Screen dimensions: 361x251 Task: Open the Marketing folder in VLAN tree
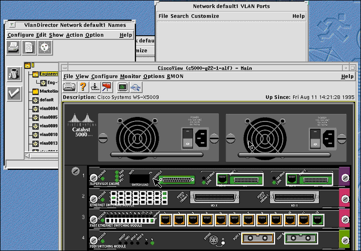(35, 91)
